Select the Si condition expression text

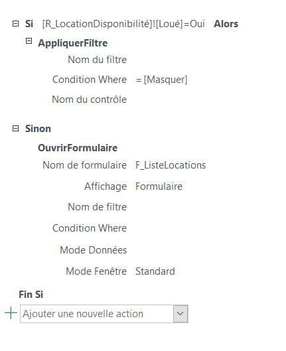[x=123, y=24]
